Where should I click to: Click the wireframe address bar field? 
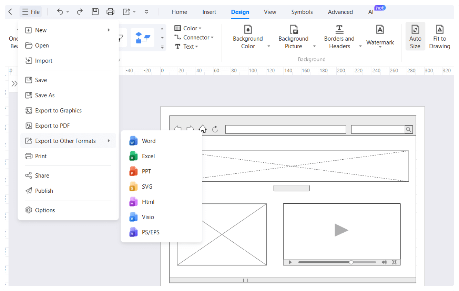286,130
